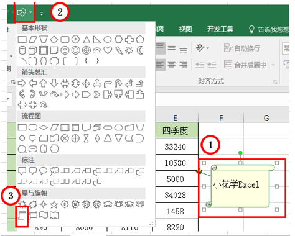Apply top align to cells

(x=160, y=48)
